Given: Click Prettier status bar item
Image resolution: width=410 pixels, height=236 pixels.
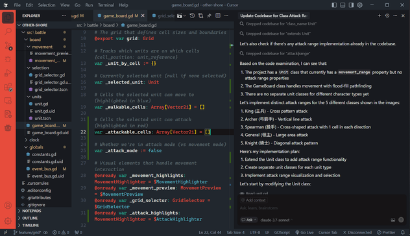Looking at the screenshot, I should [386, 232].
